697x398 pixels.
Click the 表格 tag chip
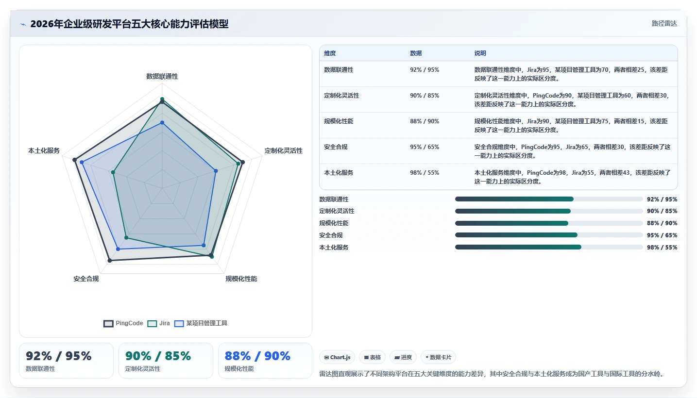(x=373, y=357)
